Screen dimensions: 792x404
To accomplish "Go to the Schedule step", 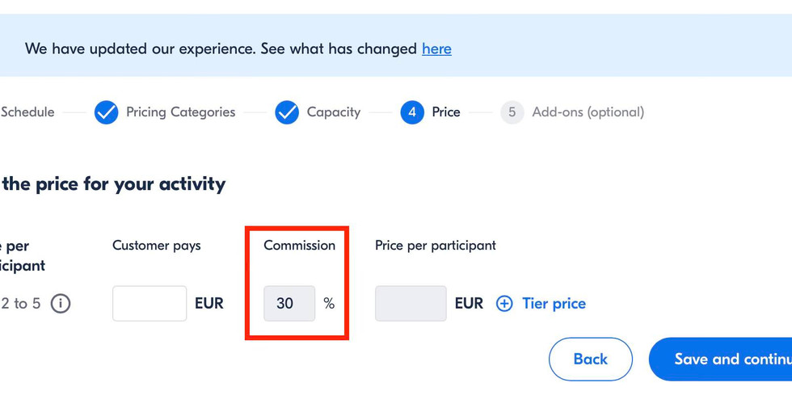I will (x=27, y=112).
